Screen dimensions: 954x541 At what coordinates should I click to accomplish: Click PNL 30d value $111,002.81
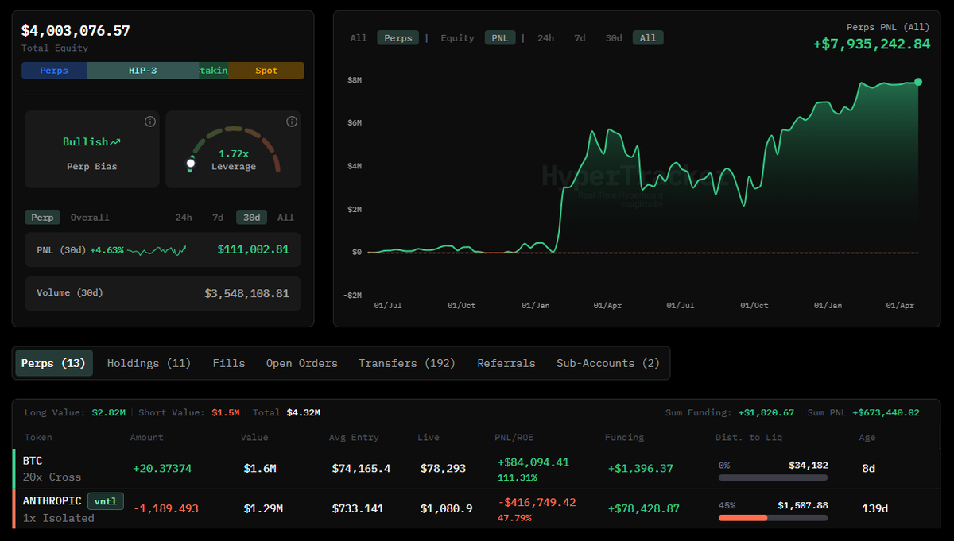click(253, 249)
